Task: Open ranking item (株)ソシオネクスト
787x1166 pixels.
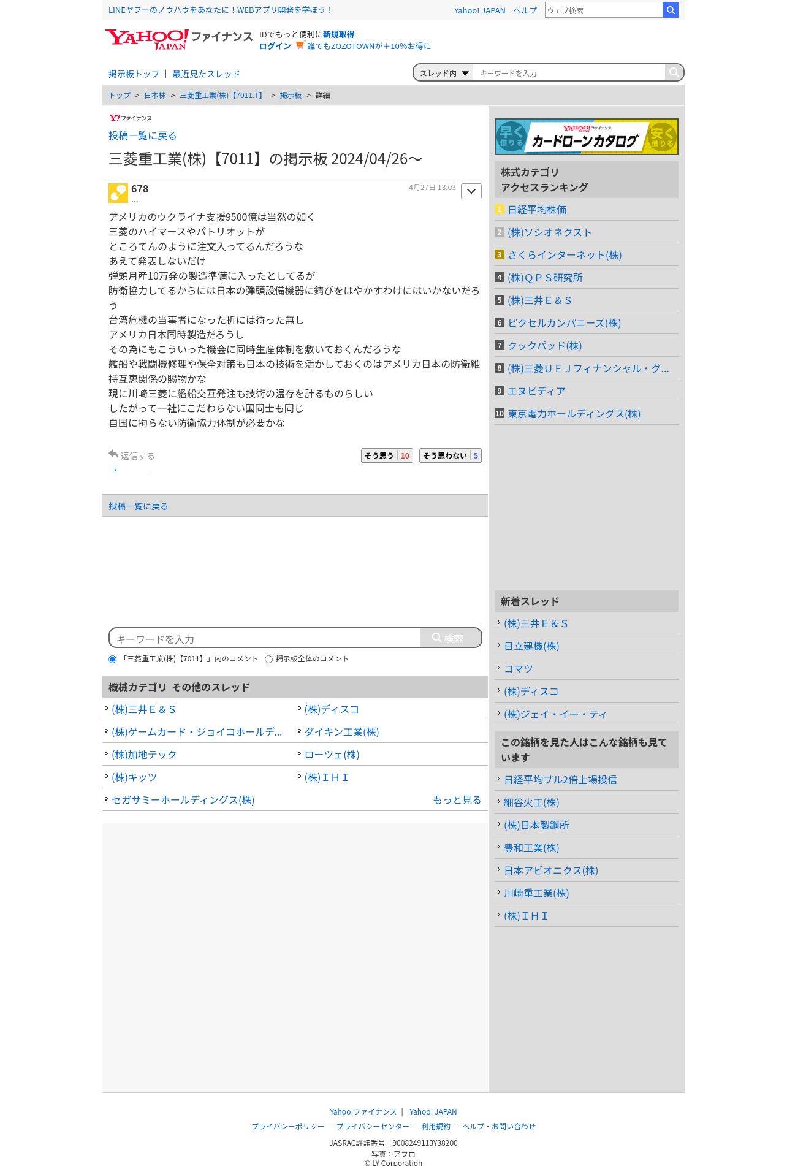Action: click(549, 232)
